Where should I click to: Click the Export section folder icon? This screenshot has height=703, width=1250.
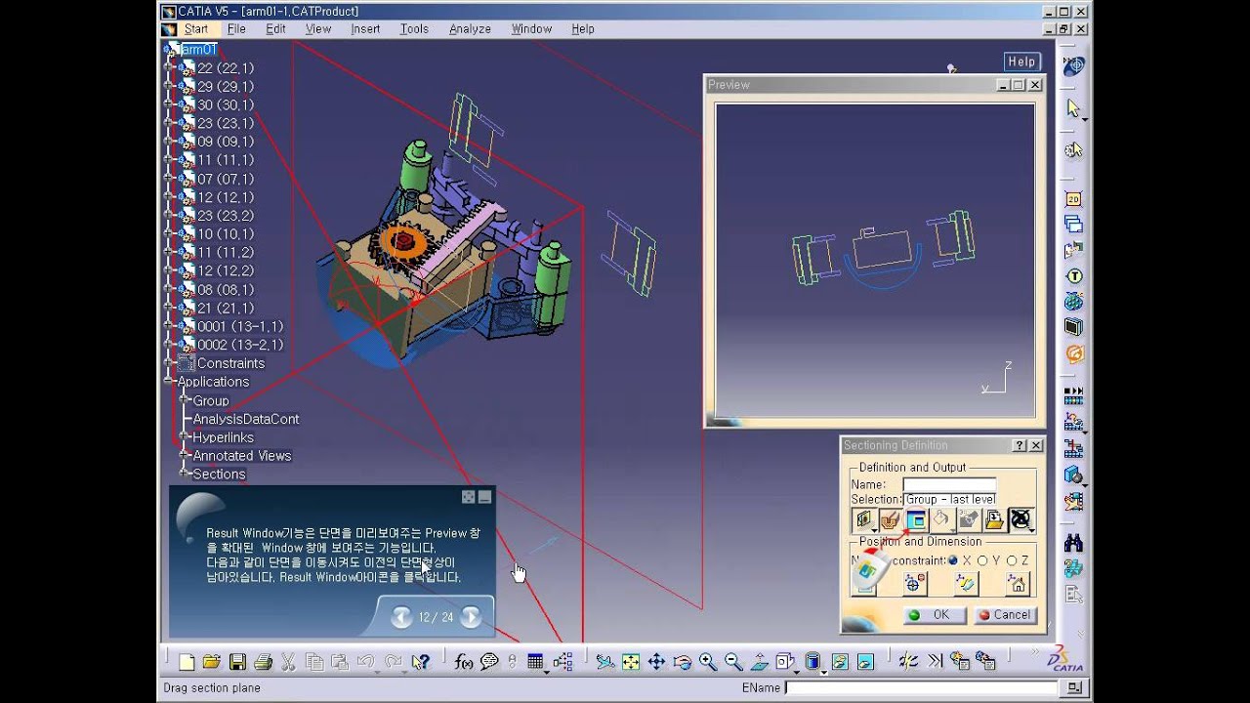click(x=994, y=520)
